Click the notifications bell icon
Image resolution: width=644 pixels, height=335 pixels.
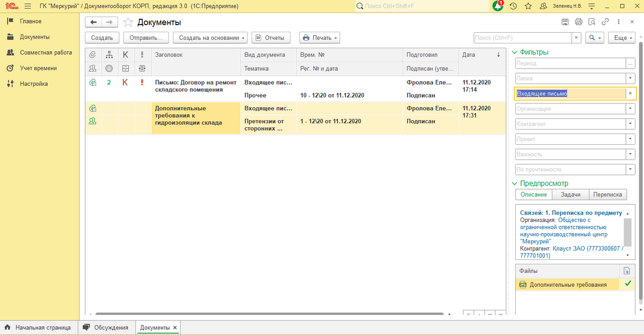pos(498,6)
